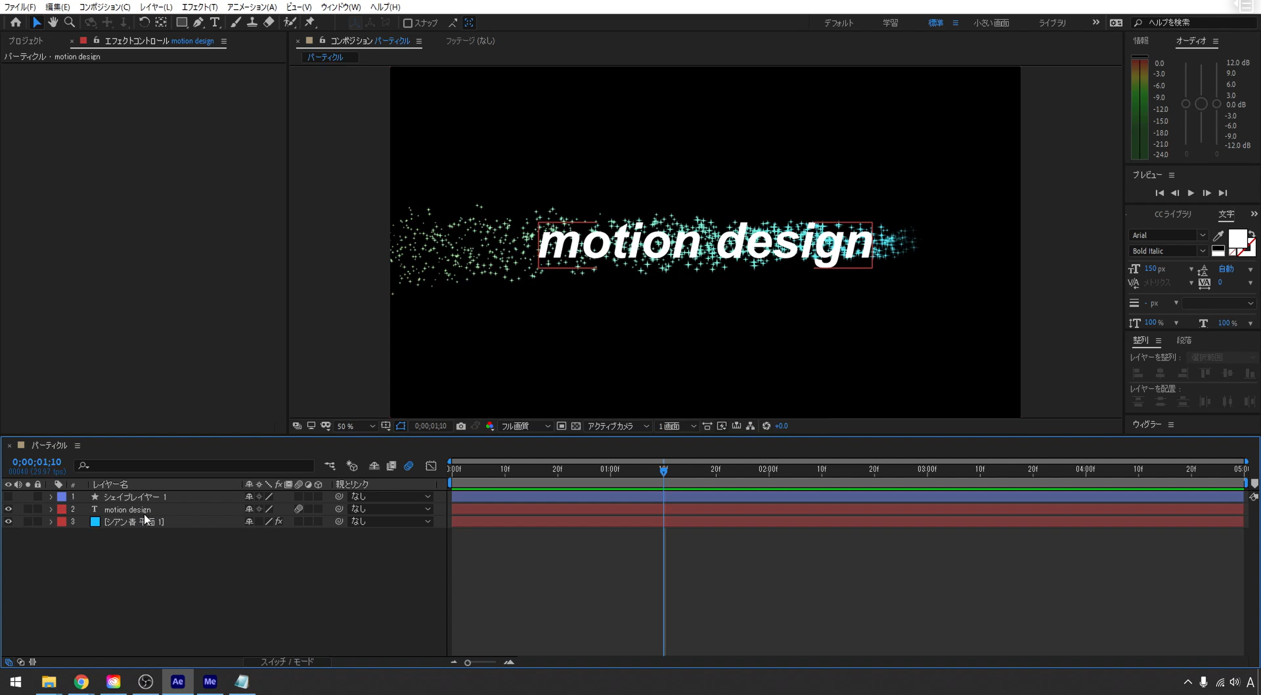This screenshot has width=1261, height=695.
Task: Adjust the center audio level slider
Action: pyautogui.click(x=1201, y=104)
